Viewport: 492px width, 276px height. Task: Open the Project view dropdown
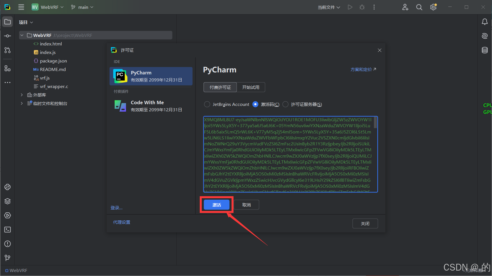click(26, 22)
